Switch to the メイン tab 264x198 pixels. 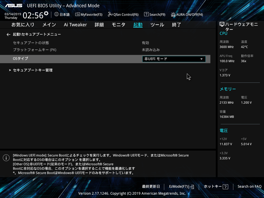(49, 25)
